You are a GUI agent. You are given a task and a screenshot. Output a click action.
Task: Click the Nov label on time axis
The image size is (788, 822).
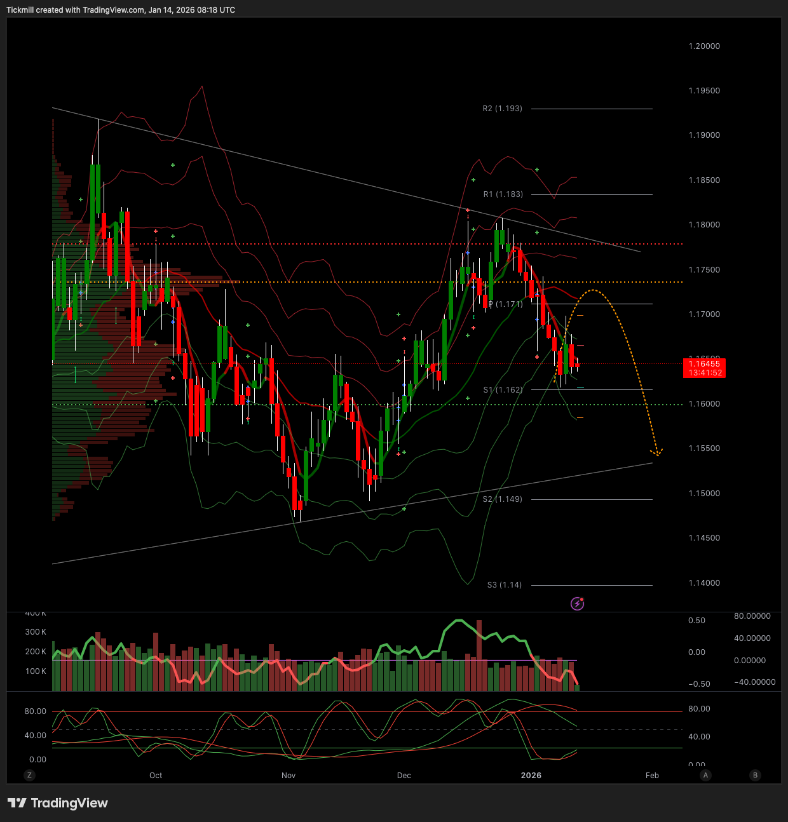[x=289, y=776]
